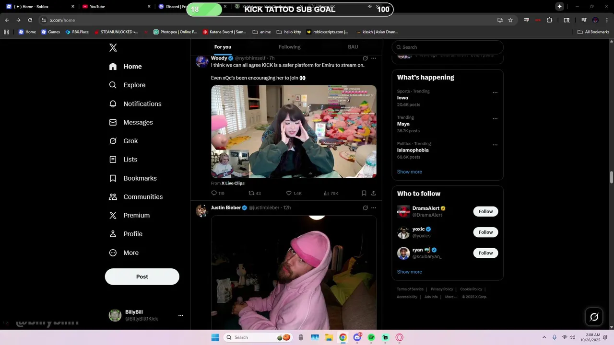614x345 pixels.
Task: Open Lists from sidebar
Action: tap(123, 160)
